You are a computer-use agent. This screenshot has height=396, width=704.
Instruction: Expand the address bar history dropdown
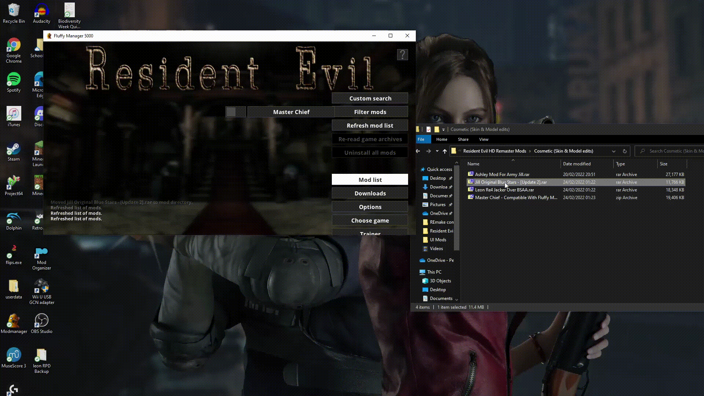pyautogui.click(x=613, y=151)
